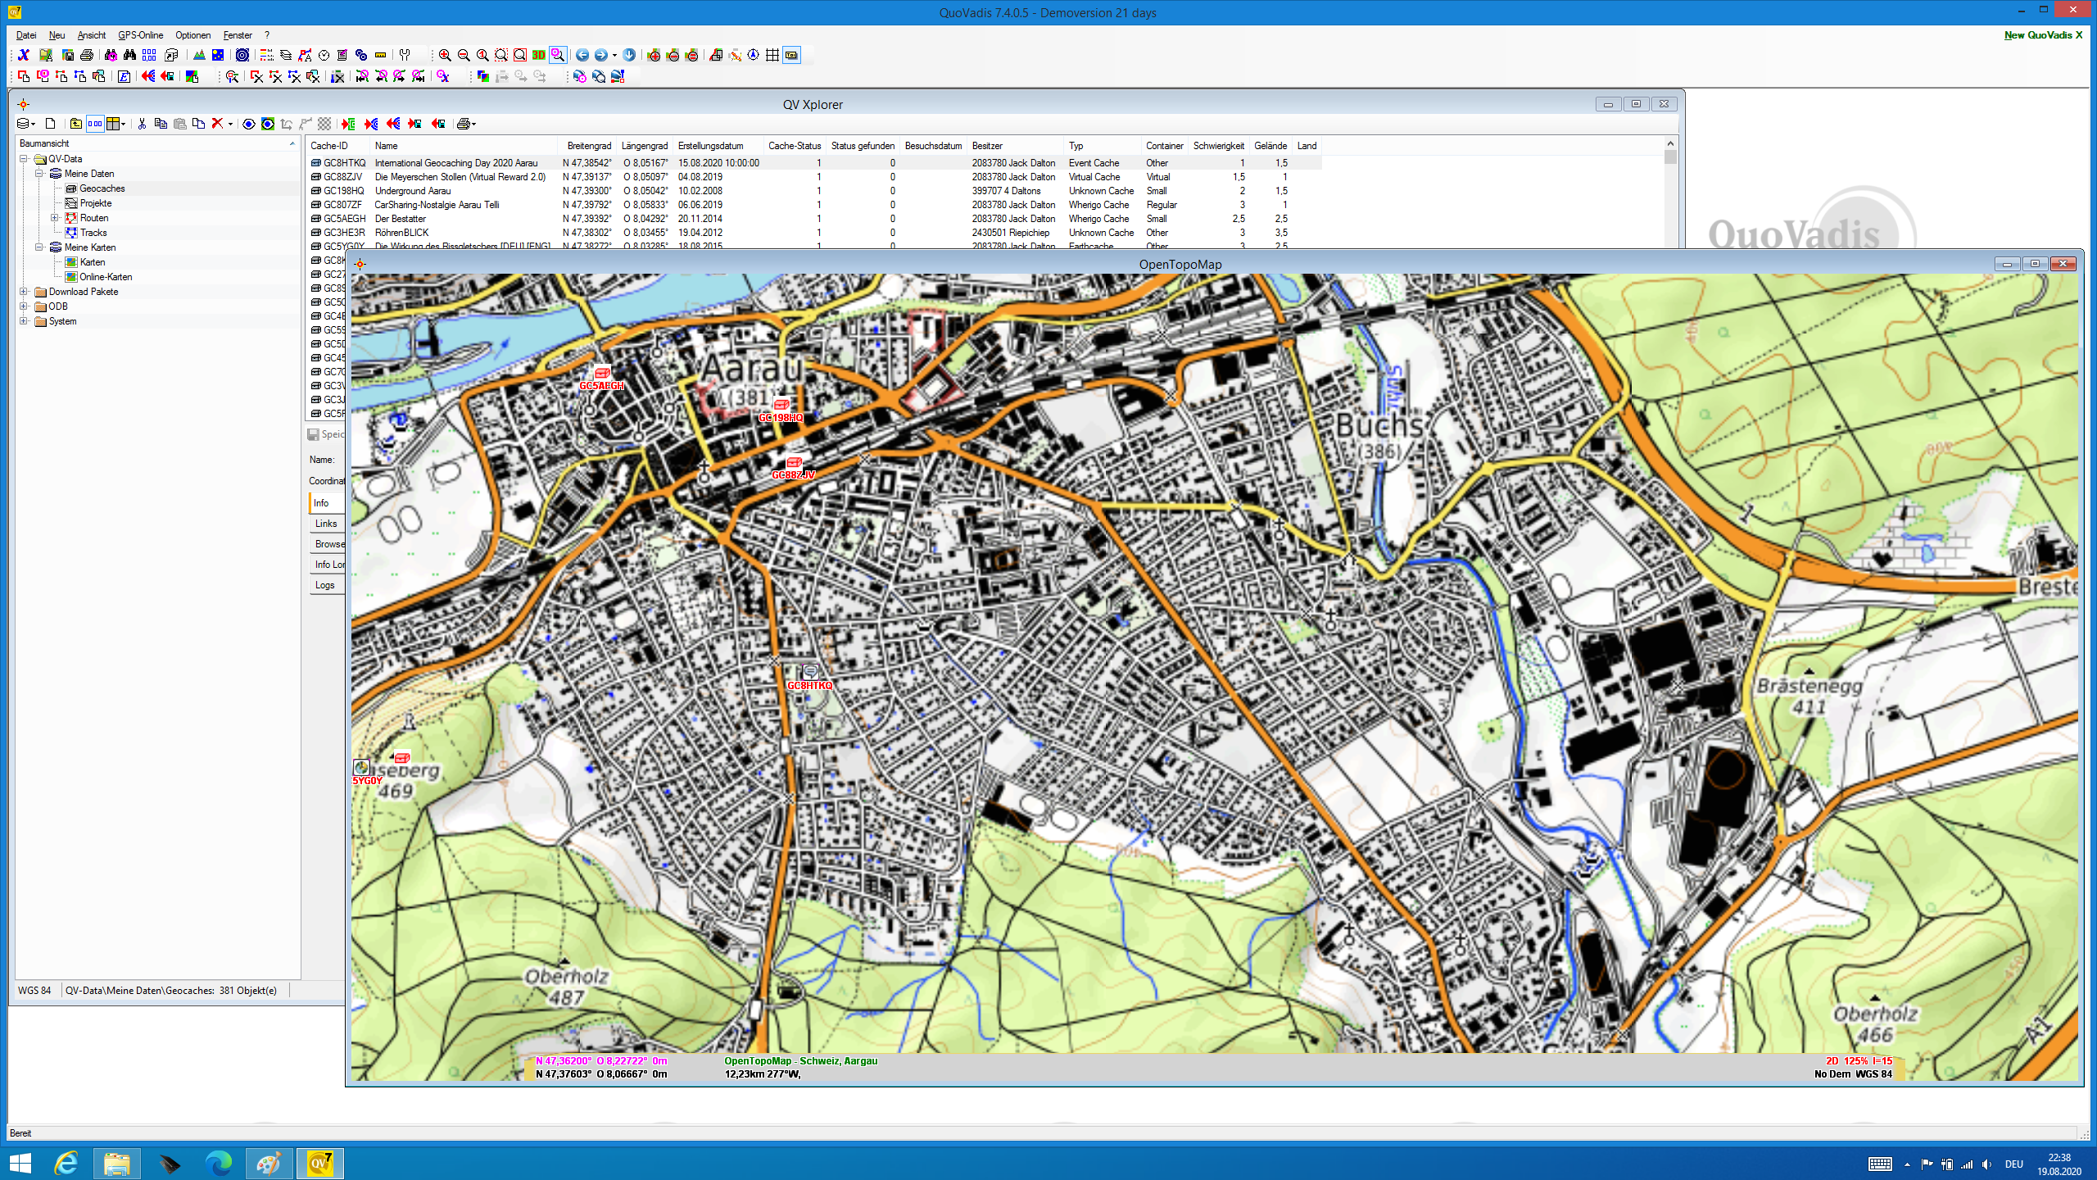The height and width of the screenshot is (1180, 2097).
Task: Click the red arrow green import icon in Xplorer
Action: tap(348, 124)
